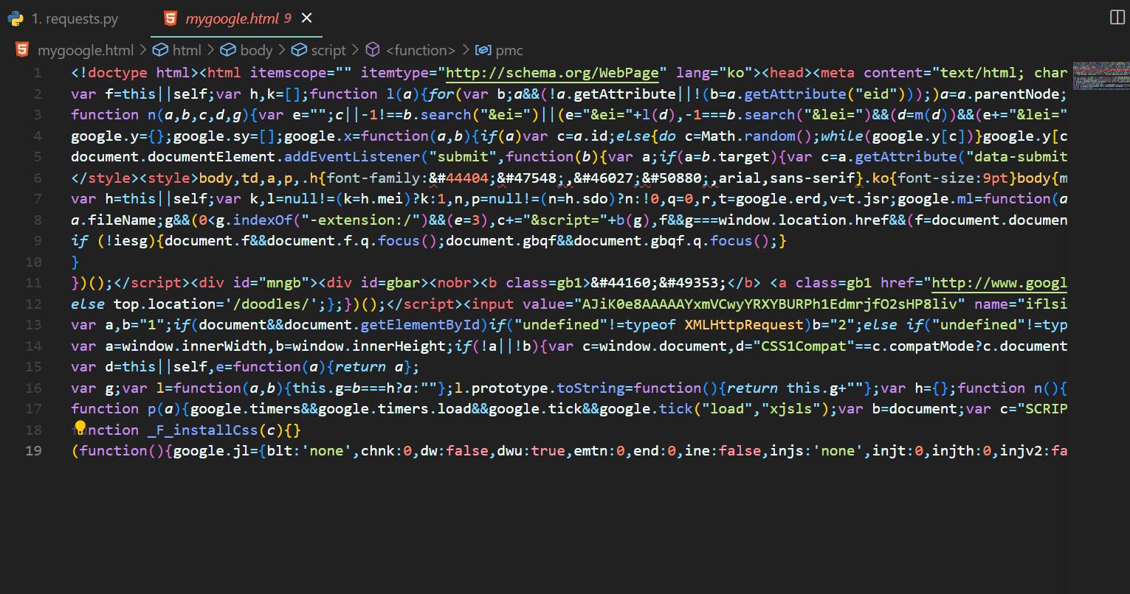Click "XMLHttpRequest" on line 13
The height and width of the screenshot is (594, 1130).
[x=743, y=325]
